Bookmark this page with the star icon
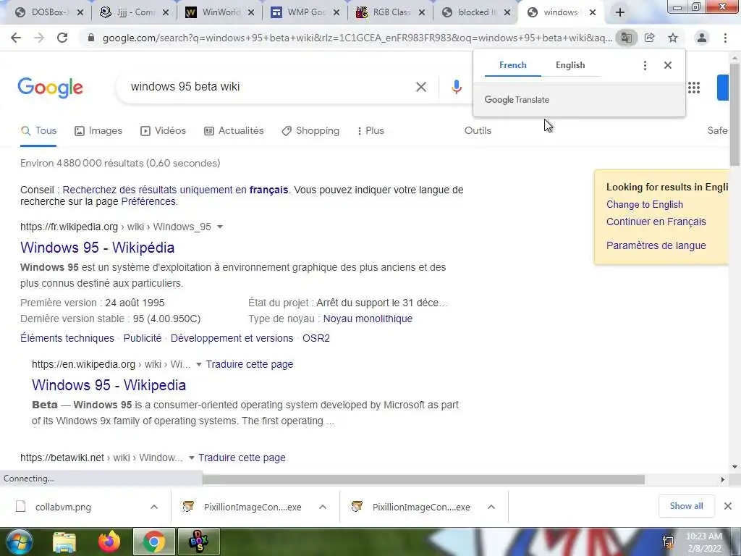This screenshot has width=741, height=556. click(x=673, y=38)
